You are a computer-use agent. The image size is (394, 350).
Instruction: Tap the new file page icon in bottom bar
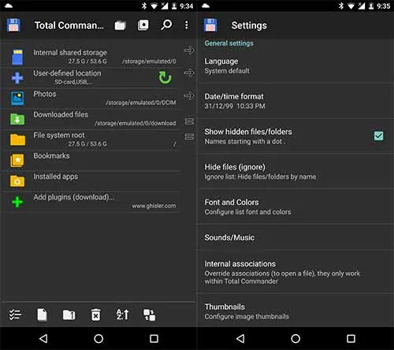42,315
